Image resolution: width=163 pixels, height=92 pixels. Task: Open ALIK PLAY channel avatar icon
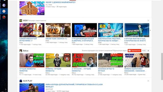coord(21,81)
